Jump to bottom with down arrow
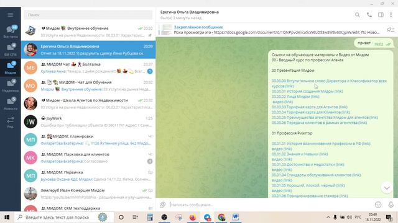Screen dimensions: 398x223 387,188
